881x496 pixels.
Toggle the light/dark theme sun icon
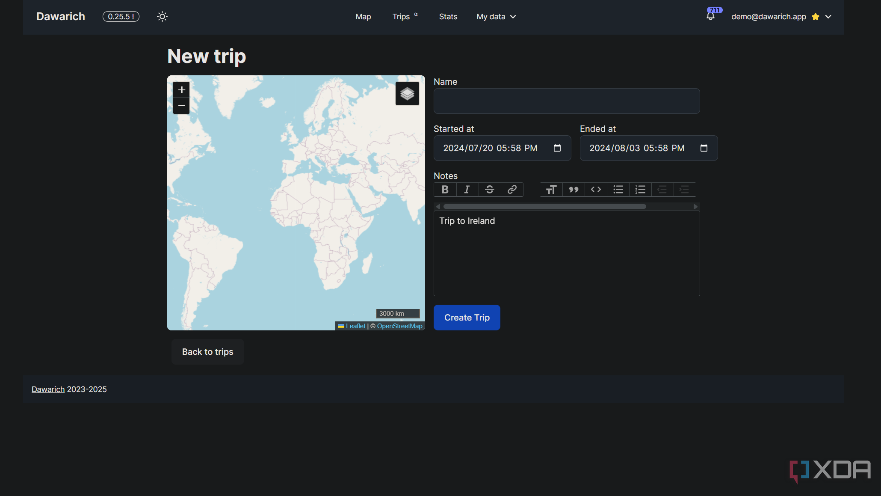coord(162,17)
